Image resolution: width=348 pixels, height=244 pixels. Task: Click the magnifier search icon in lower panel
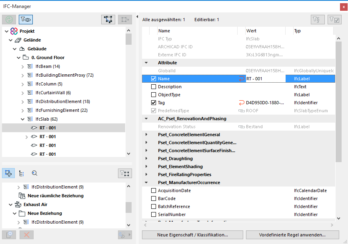34,173
